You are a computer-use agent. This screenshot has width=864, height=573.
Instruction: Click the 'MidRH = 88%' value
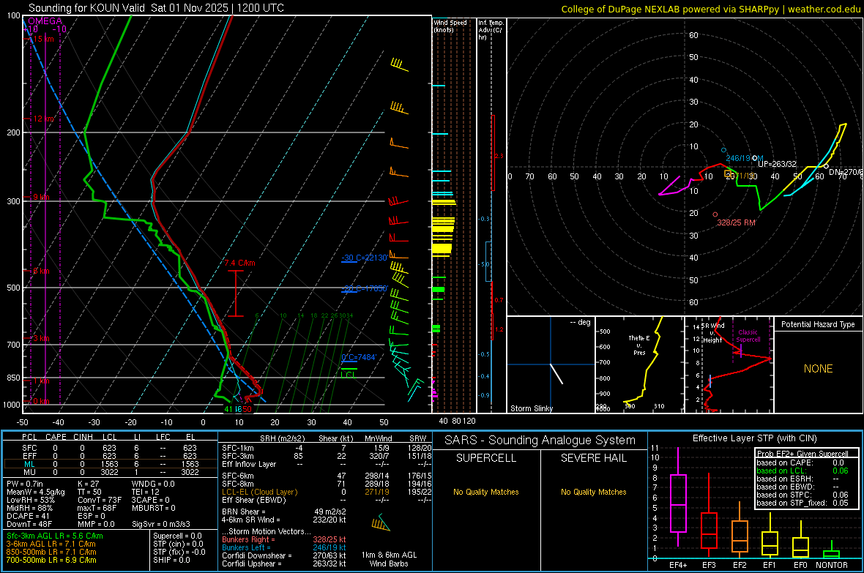30,508
